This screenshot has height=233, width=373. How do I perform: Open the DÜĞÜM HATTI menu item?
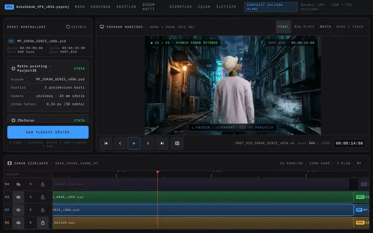[148, 7]
